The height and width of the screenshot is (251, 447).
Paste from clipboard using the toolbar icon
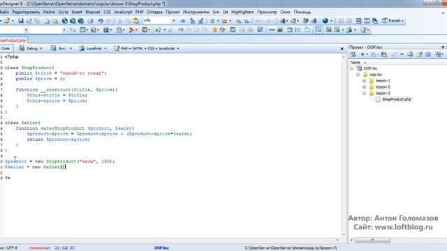click(x=136, y=21)
